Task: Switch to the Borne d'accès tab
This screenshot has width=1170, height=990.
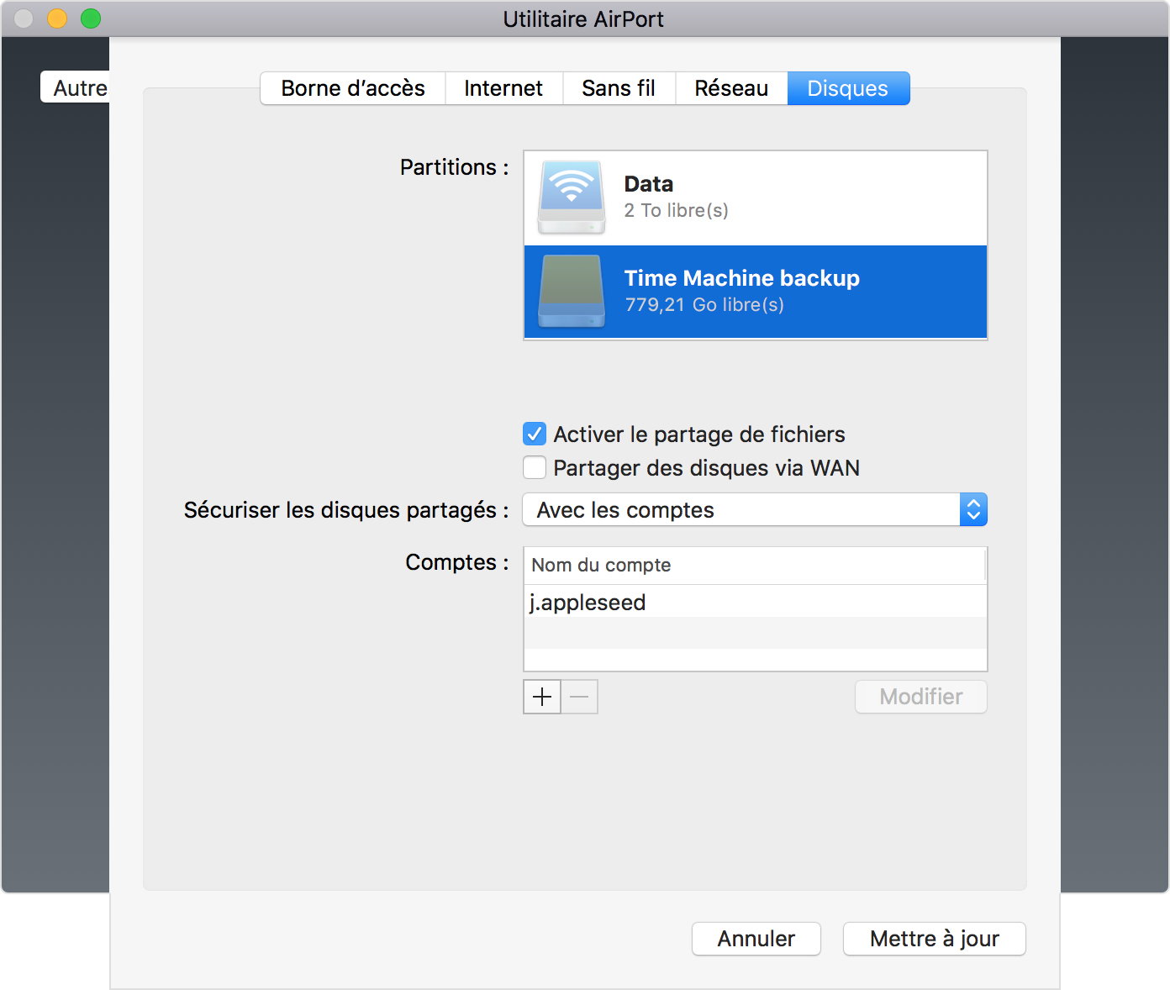Action: click(353, 88)
